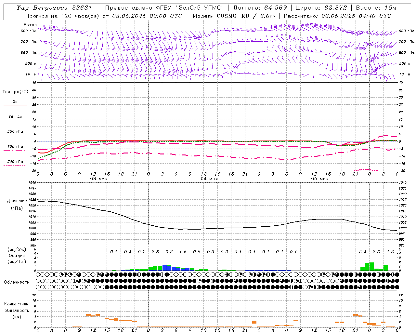Click the 05 мая date label

(x=319, y=179)
